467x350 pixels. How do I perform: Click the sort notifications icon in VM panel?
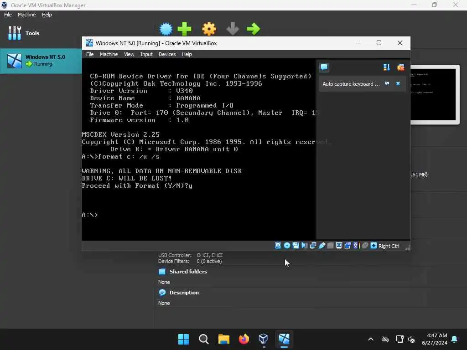(x=387, y=67)
